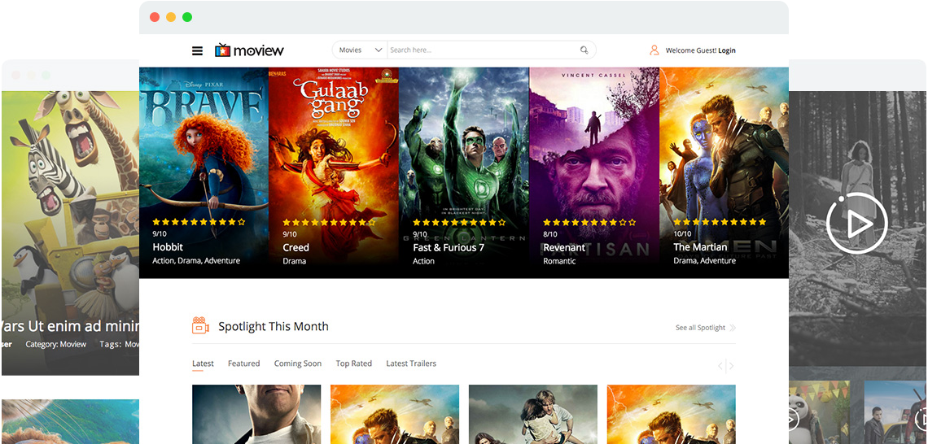
Task: Click the Fast & Furious 7 title
Action: [x=449, y=247]
